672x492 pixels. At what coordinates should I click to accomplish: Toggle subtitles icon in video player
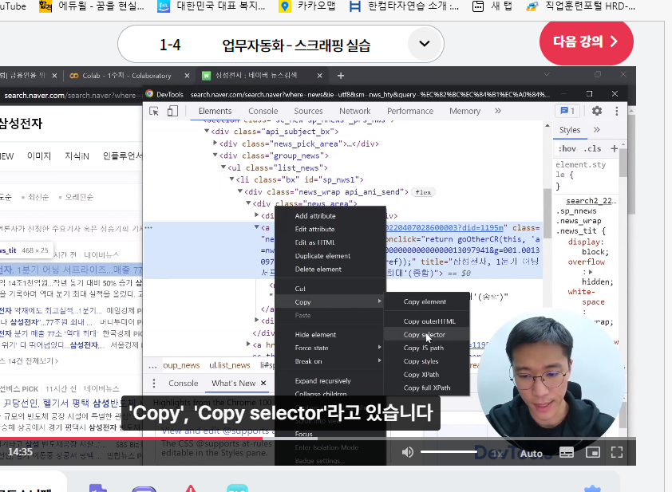(x=567, y=452)
